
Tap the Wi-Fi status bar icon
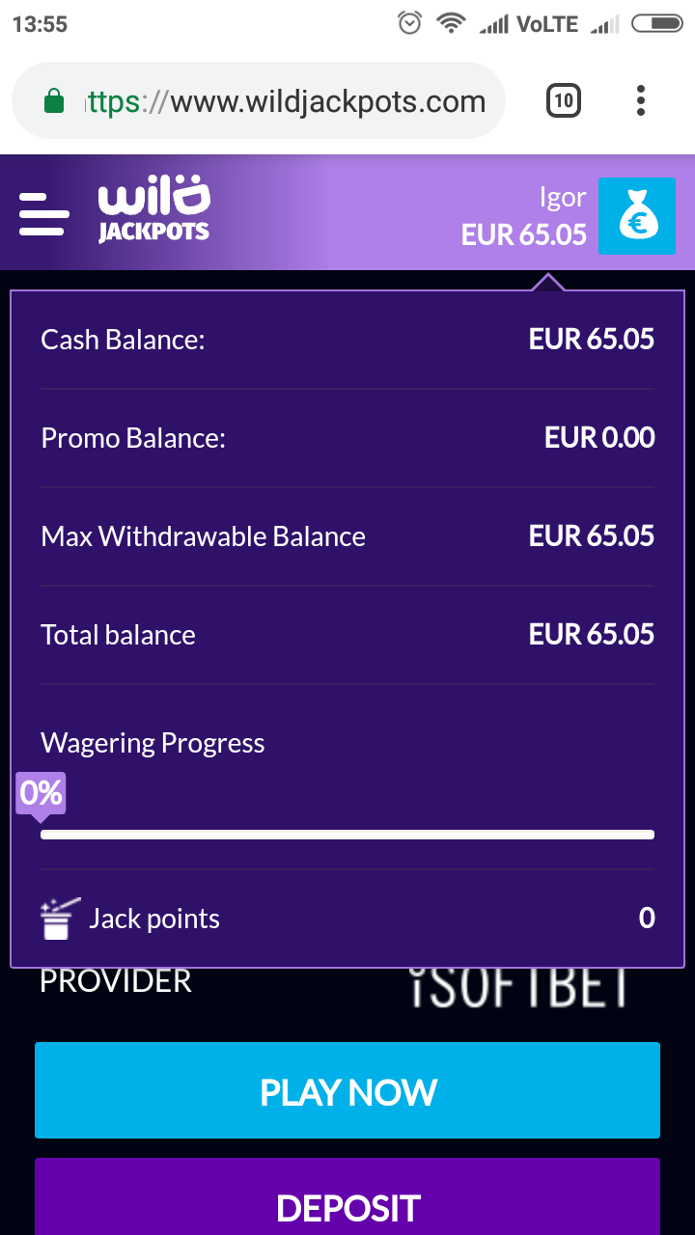coord(451,24)
